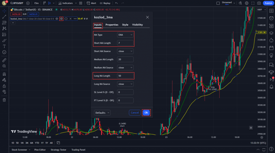The height and width of the screenshot is (153, 275).
Task: Toggle kozlod_3ma indicator visibility eye
Action: 57,19
